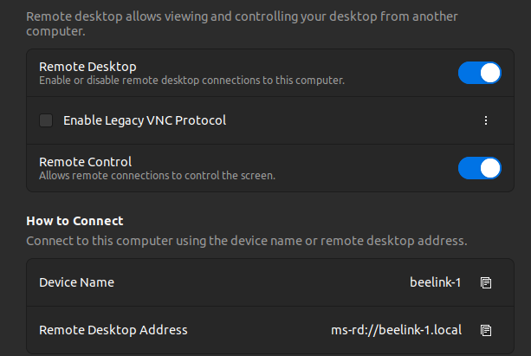Check Enable Legacy VNC Protocol box
The height and width of the screenshot is (356, 531).
[x=46, y=120]
